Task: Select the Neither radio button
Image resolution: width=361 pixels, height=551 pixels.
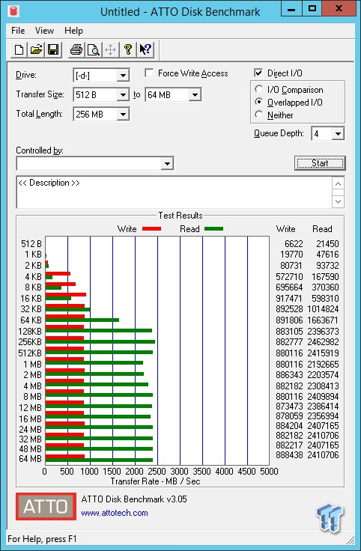Action: point(258,115)
